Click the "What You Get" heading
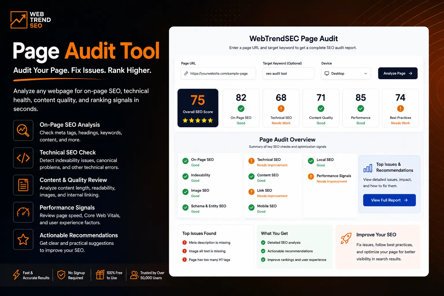 tap(274, 233)
